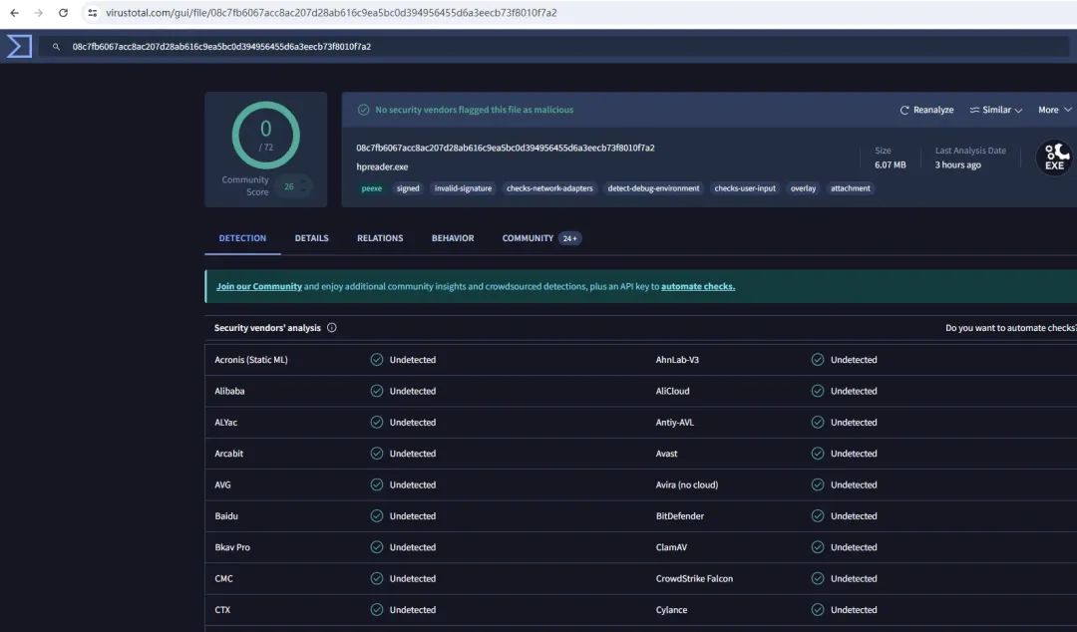The height and width of the screenshot is (632, 1077).
Task: Click Undetected status in BitDefender row
Action: [854, 516]
